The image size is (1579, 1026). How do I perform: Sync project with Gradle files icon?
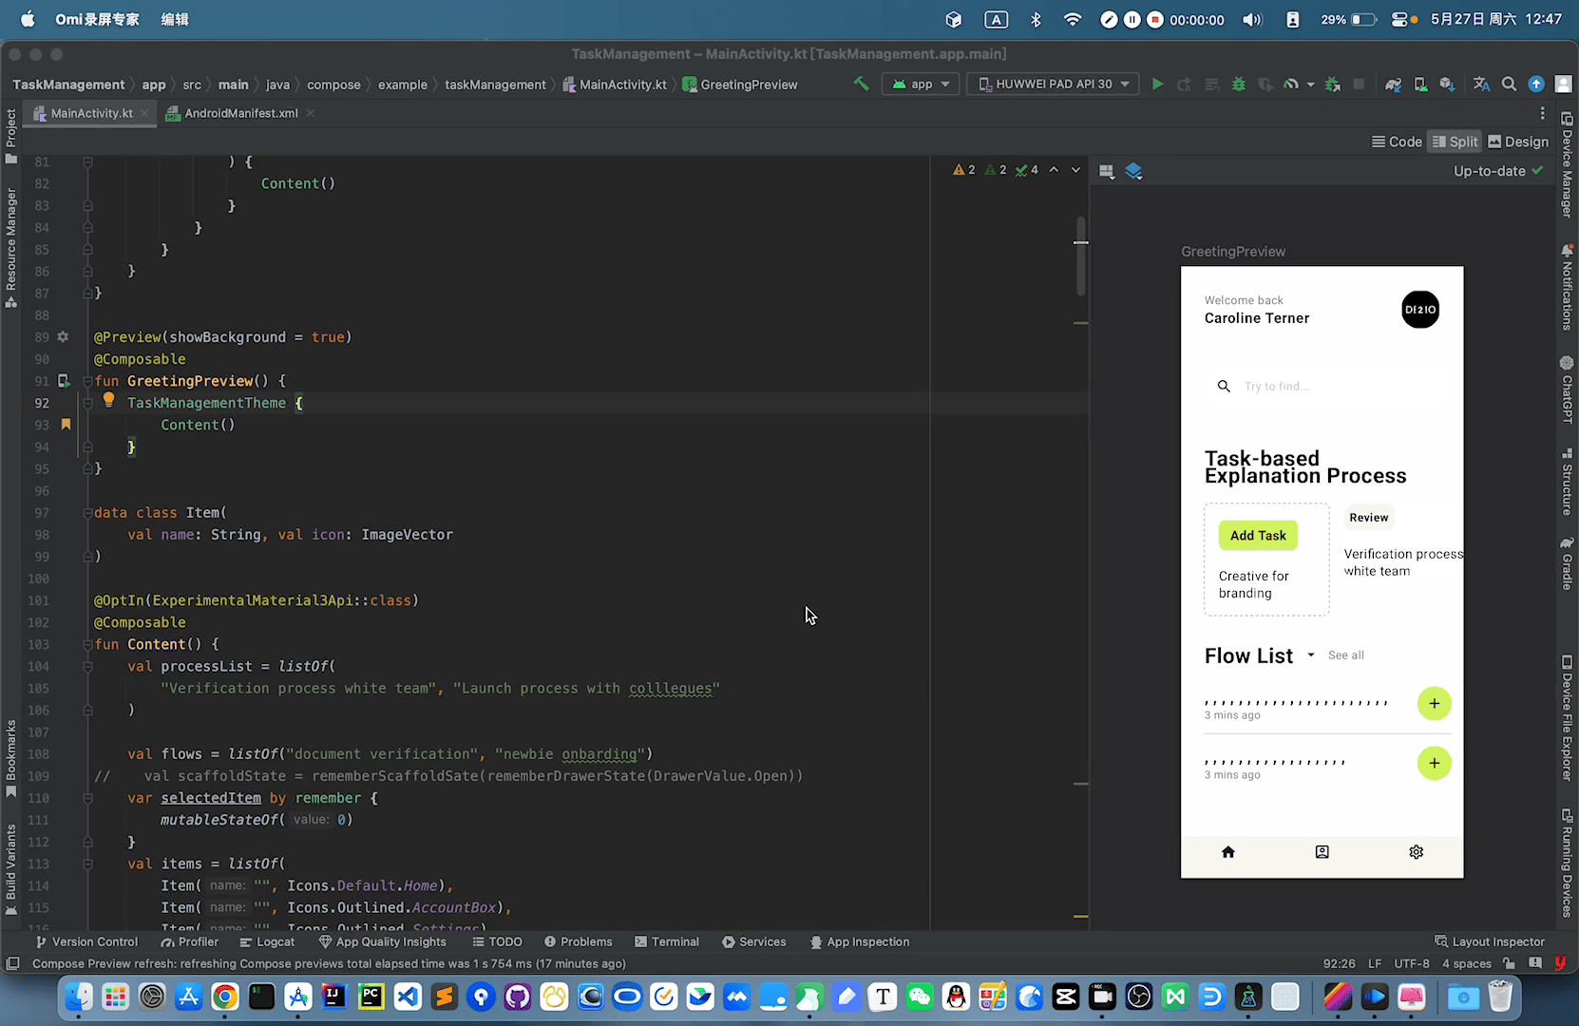click(x=1393, y=84)
